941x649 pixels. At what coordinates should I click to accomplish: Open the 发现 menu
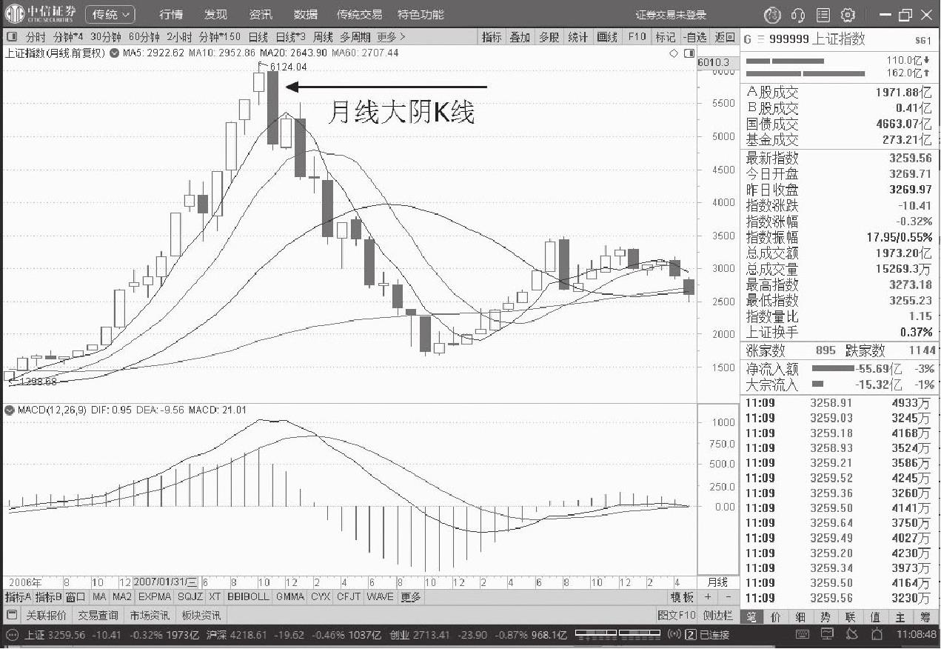coord(215,15)
